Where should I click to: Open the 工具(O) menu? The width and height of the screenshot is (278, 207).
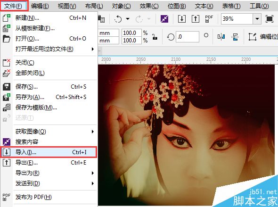pos(259,6)
